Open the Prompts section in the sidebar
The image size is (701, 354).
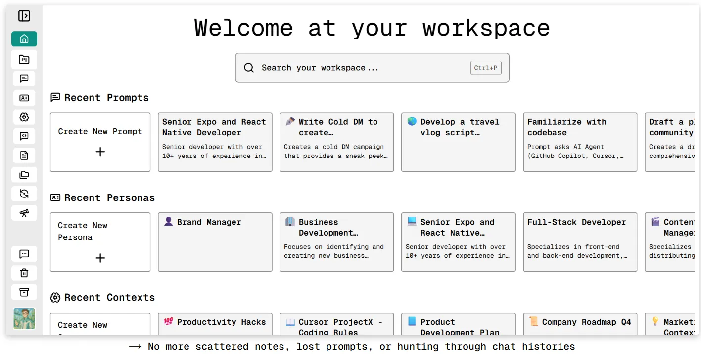click(24, 79)
